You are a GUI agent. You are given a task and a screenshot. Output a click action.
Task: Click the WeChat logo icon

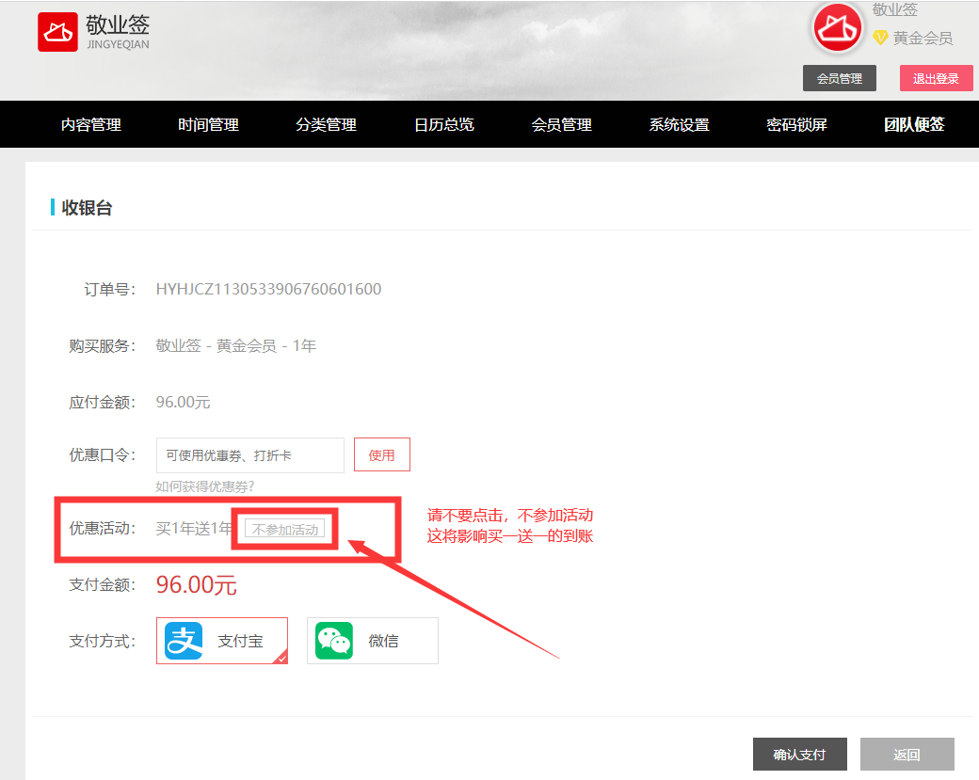334,641
